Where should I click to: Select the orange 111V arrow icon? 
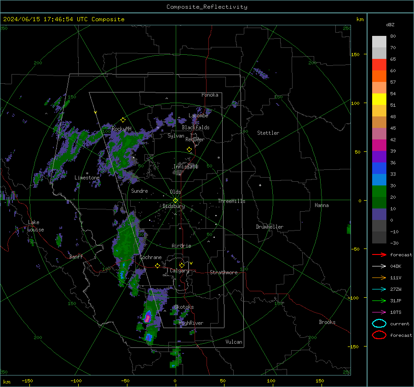379,277
